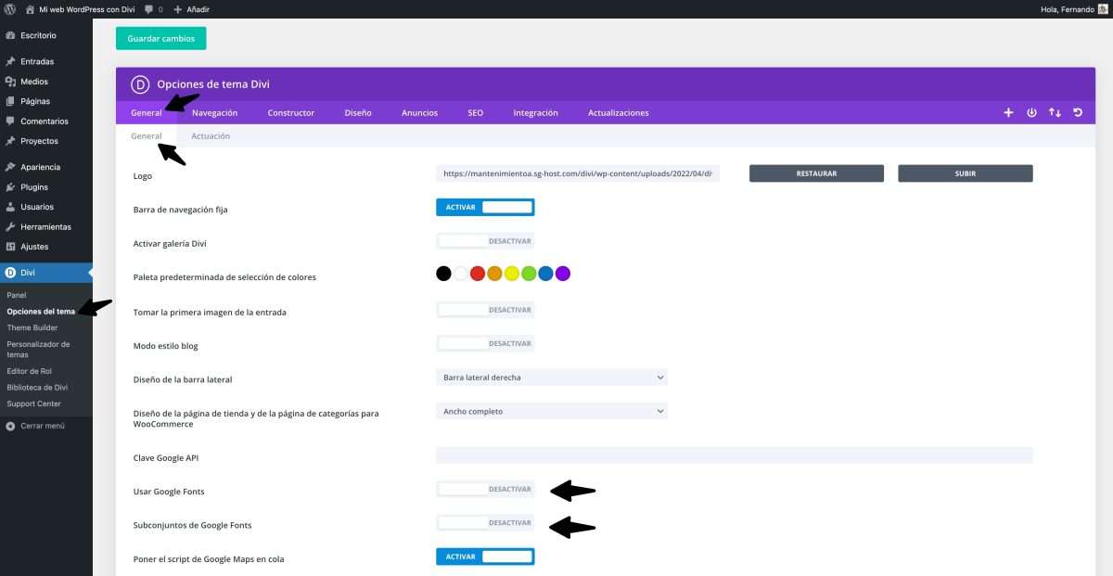Click the power icon in the Divi toolbar
The height and width of the screenshot is (576, 1113).
point(1031,112)
